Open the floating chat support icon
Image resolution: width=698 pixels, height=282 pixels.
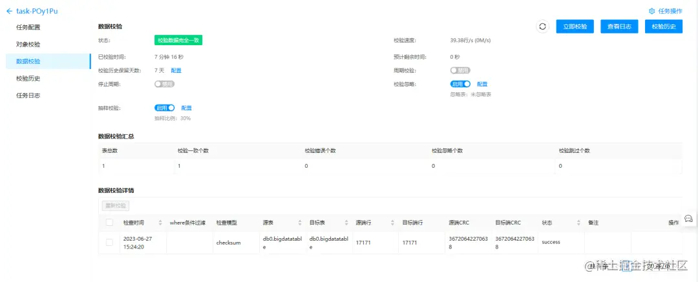pyautogui.click(x=688, y=218)
